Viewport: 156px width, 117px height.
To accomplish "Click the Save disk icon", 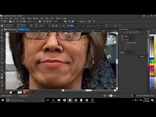I will tap(10, 21).
